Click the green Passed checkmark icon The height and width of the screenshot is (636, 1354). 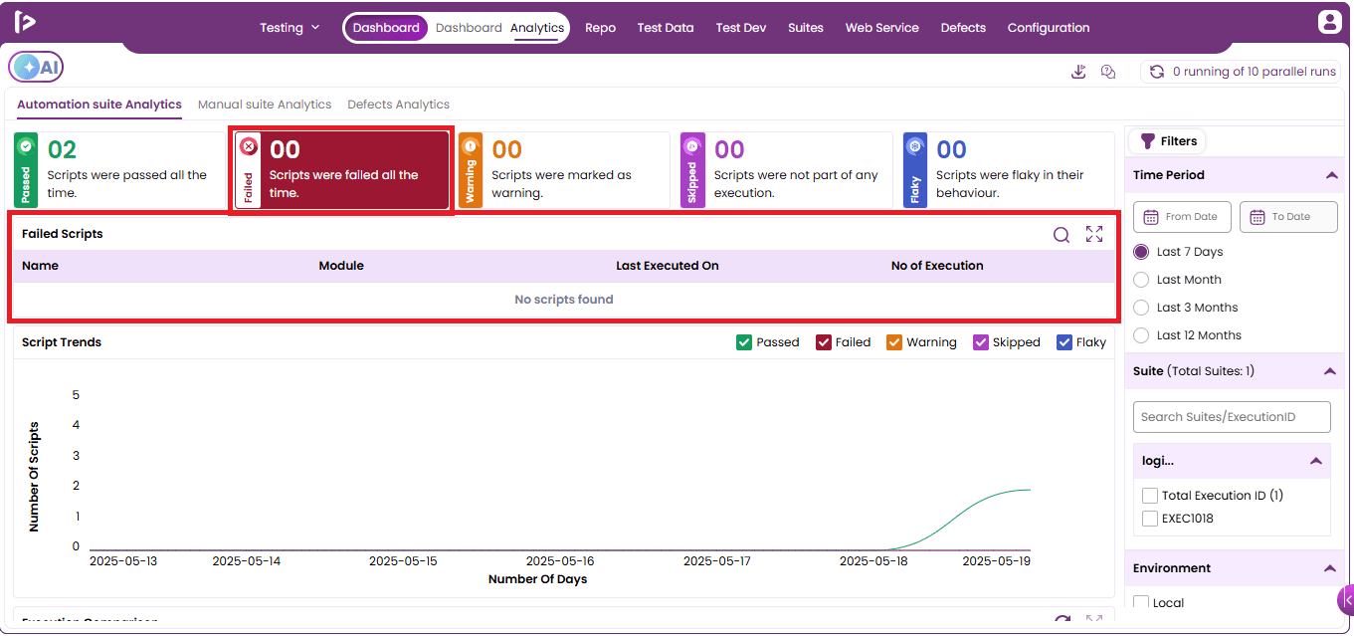26,146
